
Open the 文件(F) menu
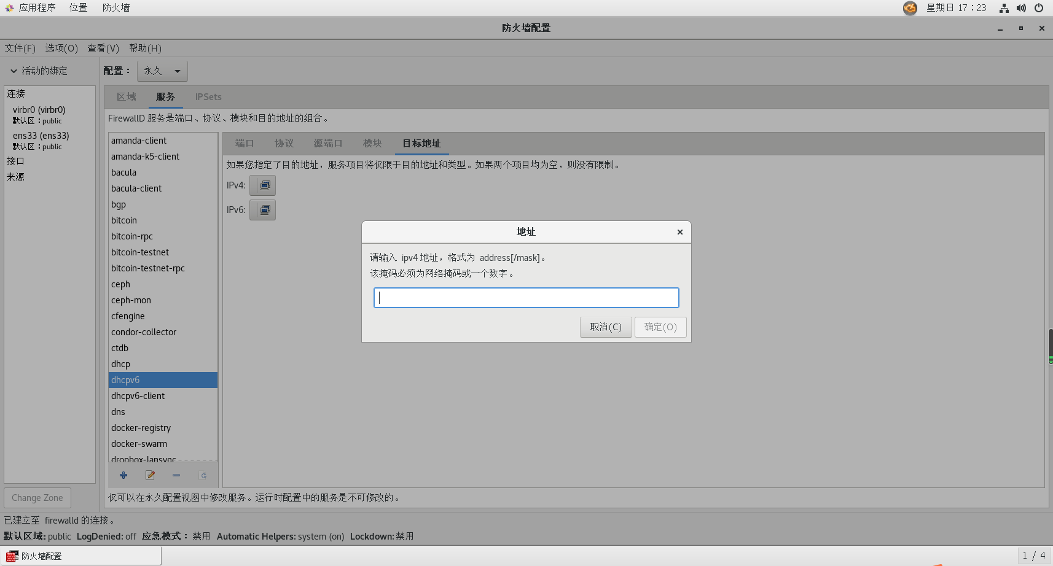[x=20, y=48]
